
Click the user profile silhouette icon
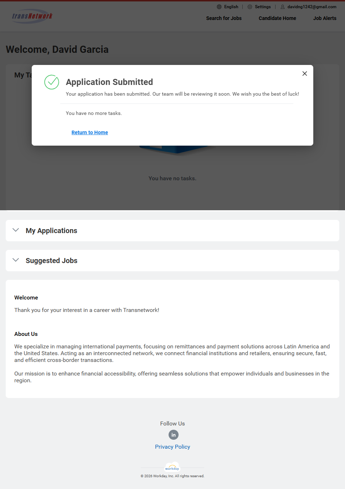(x=283, y=7)
